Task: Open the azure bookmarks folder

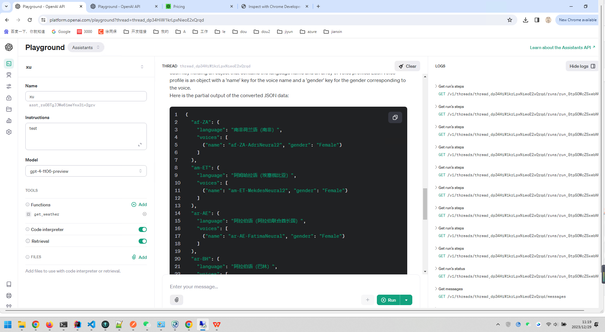Action: [x=308, y=32]
